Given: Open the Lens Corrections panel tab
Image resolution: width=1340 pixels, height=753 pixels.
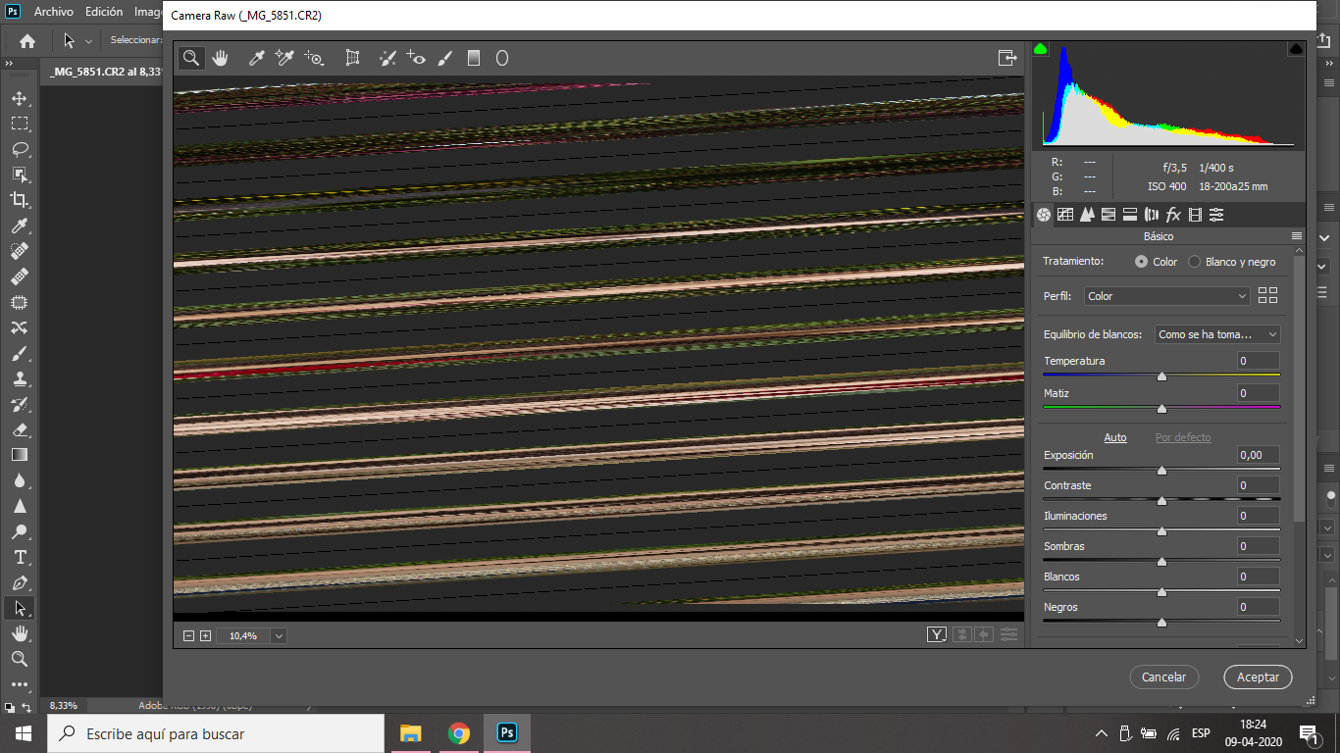Looking at the screenshot, I should [x=1152, y=215].
